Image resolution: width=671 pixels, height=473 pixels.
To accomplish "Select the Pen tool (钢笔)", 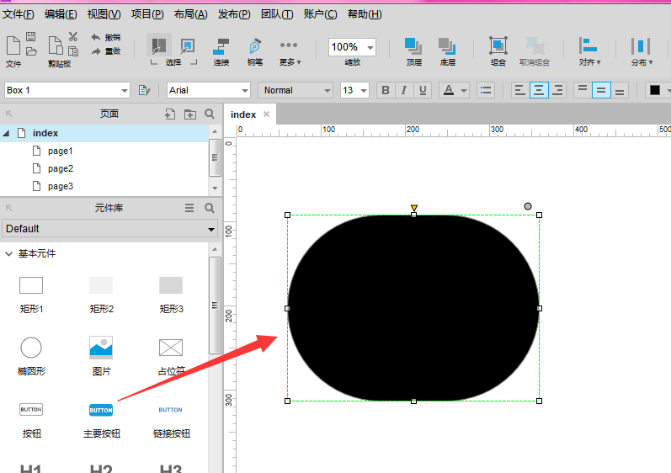I will [x=255, y=50].
